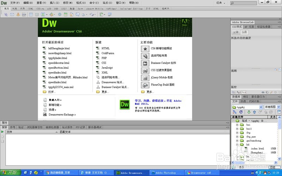Click the Widget insert toolbar icon
This screenshot has width=282, height=176.
[x=60, y=14]
